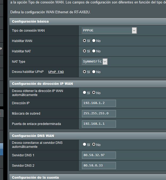Click the Servidor DNS 2 field

(x=99, y=165)
